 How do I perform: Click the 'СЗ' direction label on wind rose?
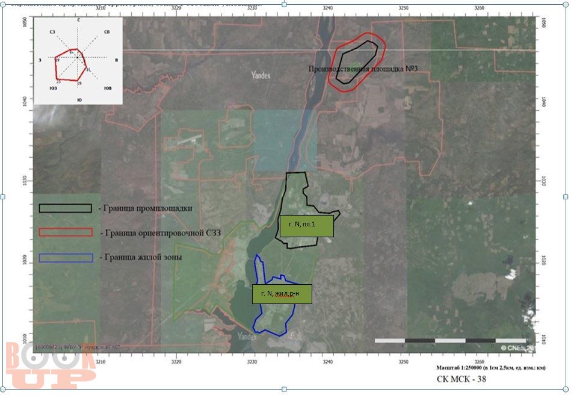click(52, 32)
